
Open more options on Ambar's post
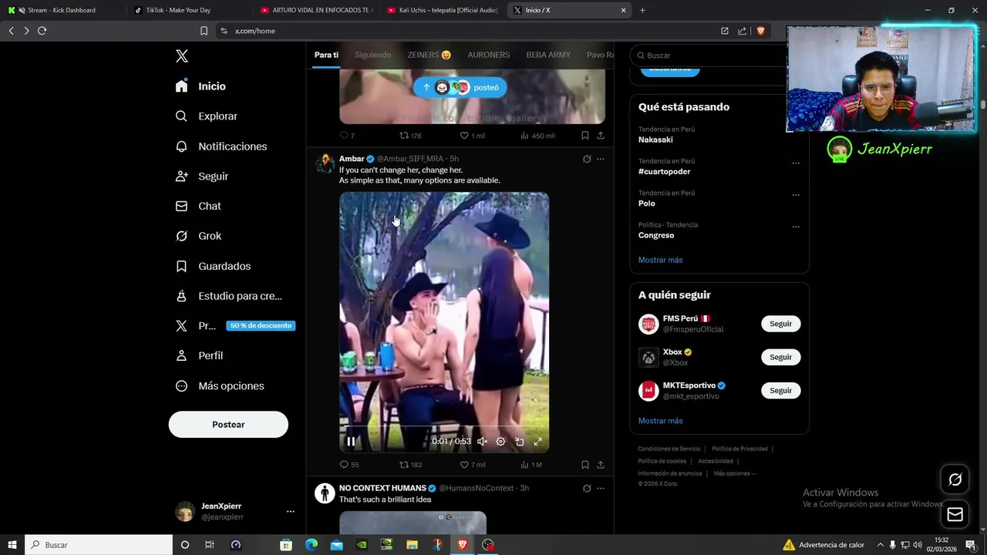tap(601, 159)
